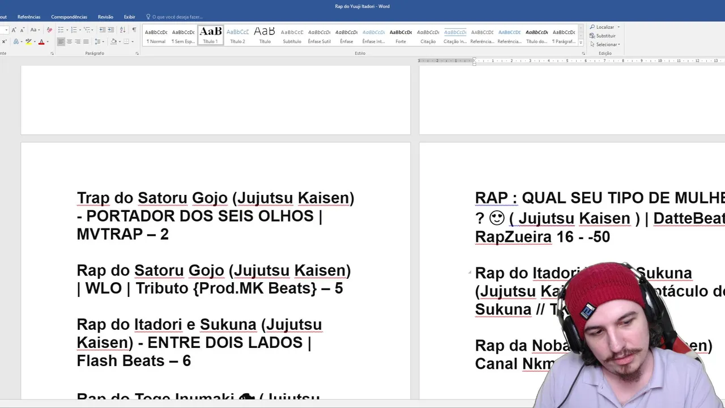Apply paragraph shading paint bucket
This screenshot has height=408, width=725.
click(113, 41)
